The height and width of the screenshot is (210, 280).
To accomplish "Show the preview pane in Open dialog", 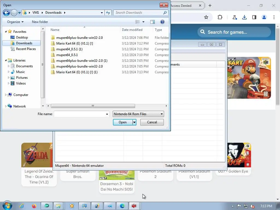I will tap(153, 22).
